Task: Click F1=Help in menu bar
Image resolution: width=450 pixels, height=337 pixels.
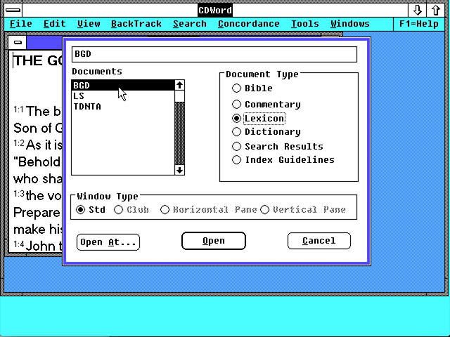Action: [x=419, y=24]
